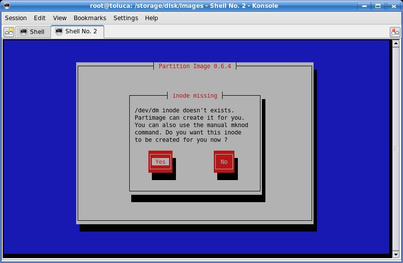Click the 'inode missing' dialog title
The image size is (403, 263).
click(195, 96)
